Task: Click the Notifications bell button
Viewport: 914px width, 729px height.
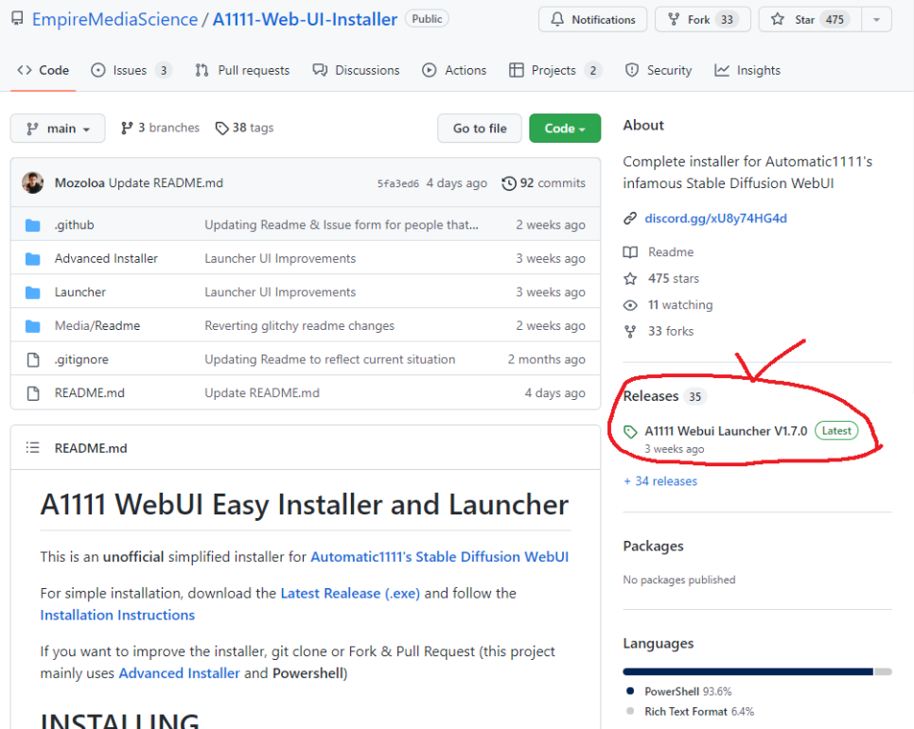Action: [x=593, y=19]
